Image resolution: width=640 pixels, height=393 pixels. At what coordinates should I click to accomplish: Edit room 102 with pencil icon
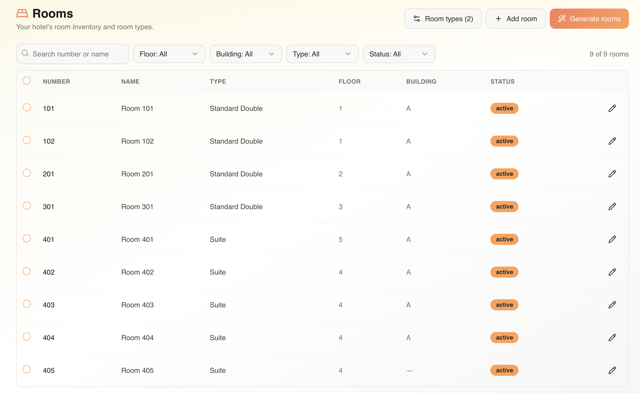[x=612, y=141]
